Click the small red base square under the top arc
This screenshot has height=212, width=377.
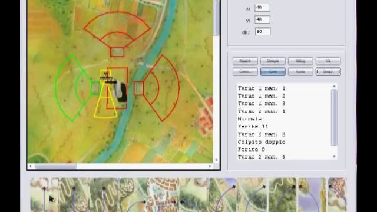point(117,52)
